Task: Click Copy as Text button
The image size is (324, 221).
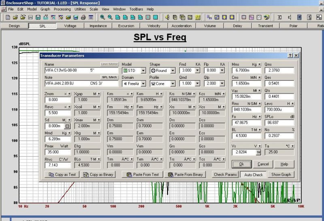Action: click(62, 175)
